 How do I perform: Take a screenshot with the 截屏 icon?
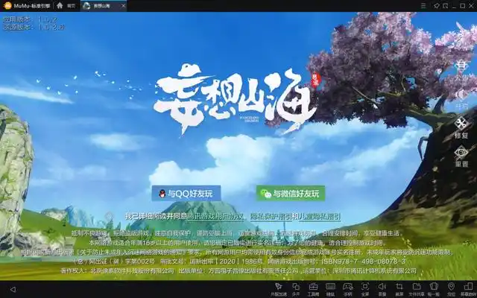coord(399,289)
